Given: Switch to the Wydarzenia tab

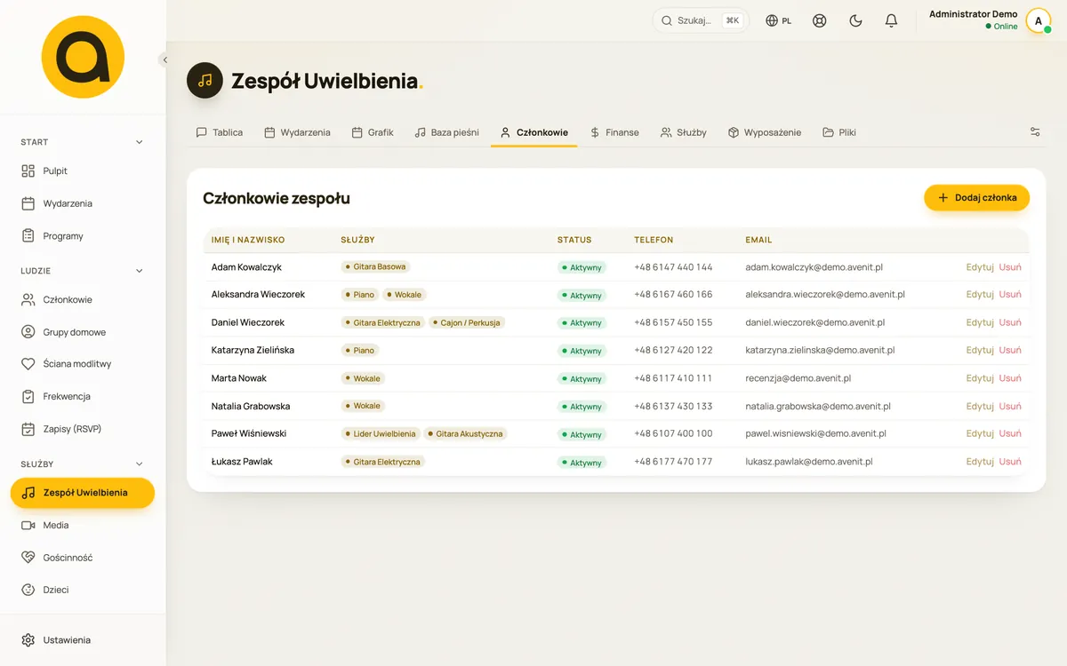Looking at the screenshot, I should point(297,132).
